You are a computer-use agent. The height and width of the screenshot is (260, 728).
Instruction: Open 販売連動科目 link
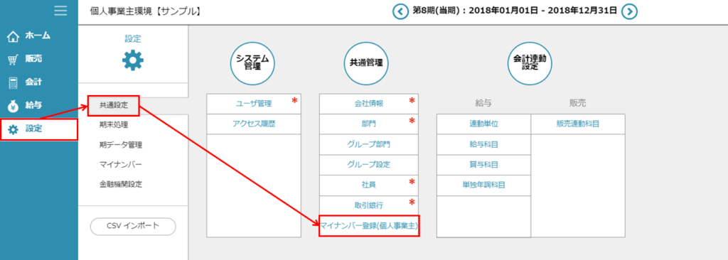point(577,124)
